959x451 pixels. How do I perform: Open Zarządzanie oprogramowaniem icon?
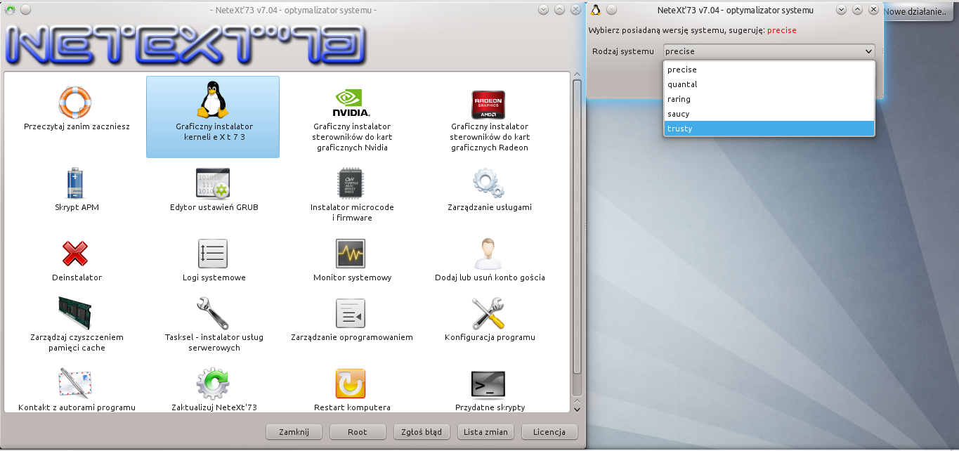click(351, 313)
